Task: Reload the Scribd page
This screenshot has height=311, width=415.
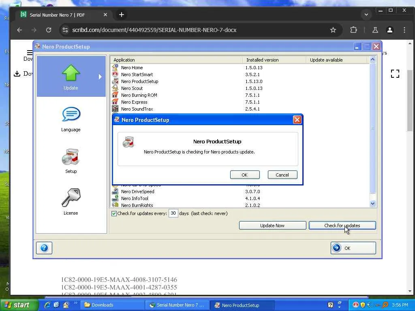Action: click(49, 30)
